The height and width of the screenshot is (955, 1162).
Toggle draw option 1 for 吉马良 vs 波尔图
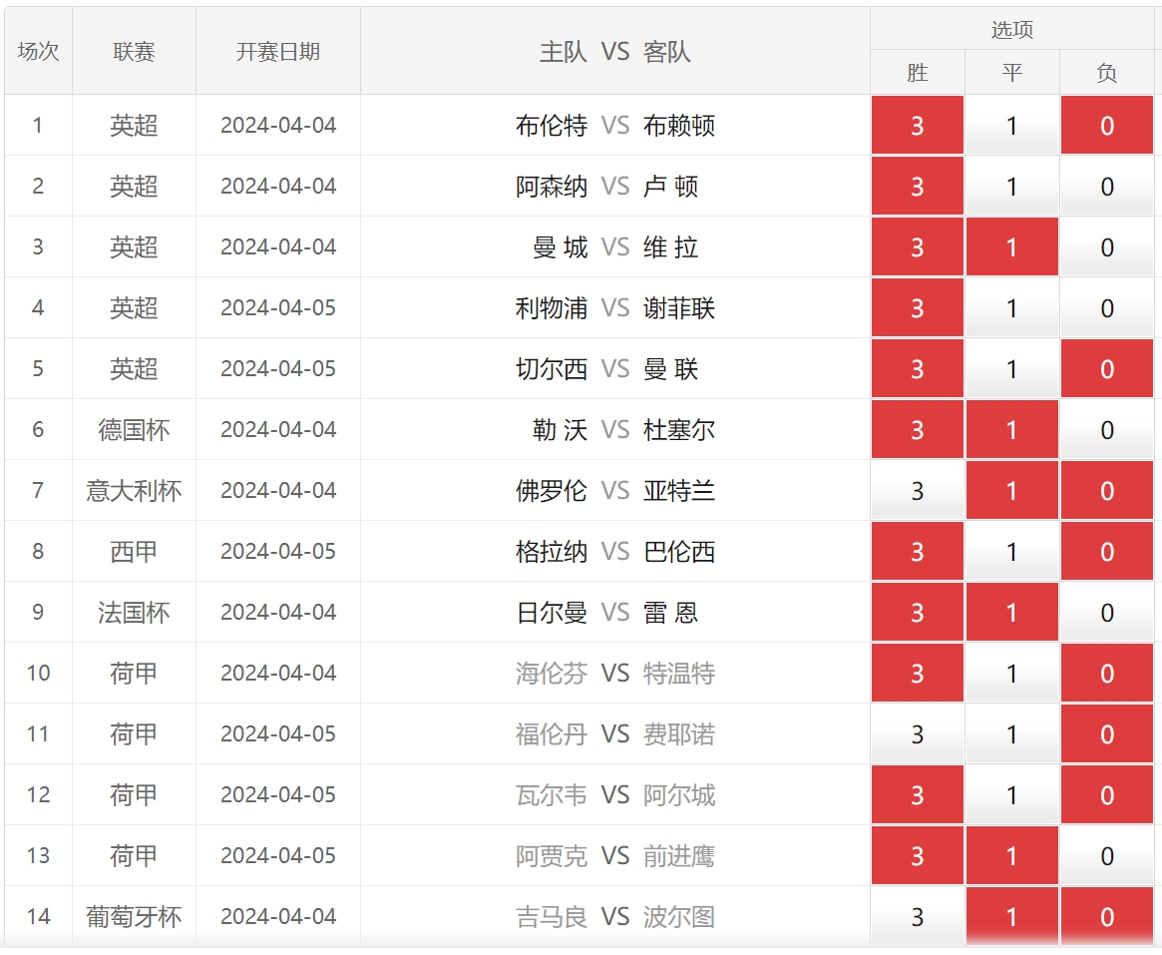tap(1012, 916)
